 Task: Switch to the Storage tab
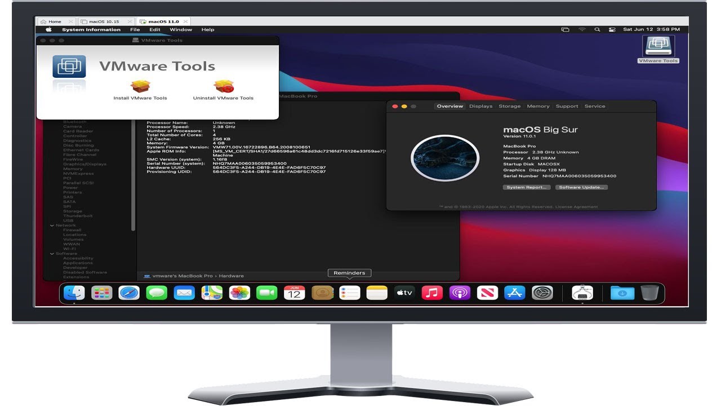point(510,106)
